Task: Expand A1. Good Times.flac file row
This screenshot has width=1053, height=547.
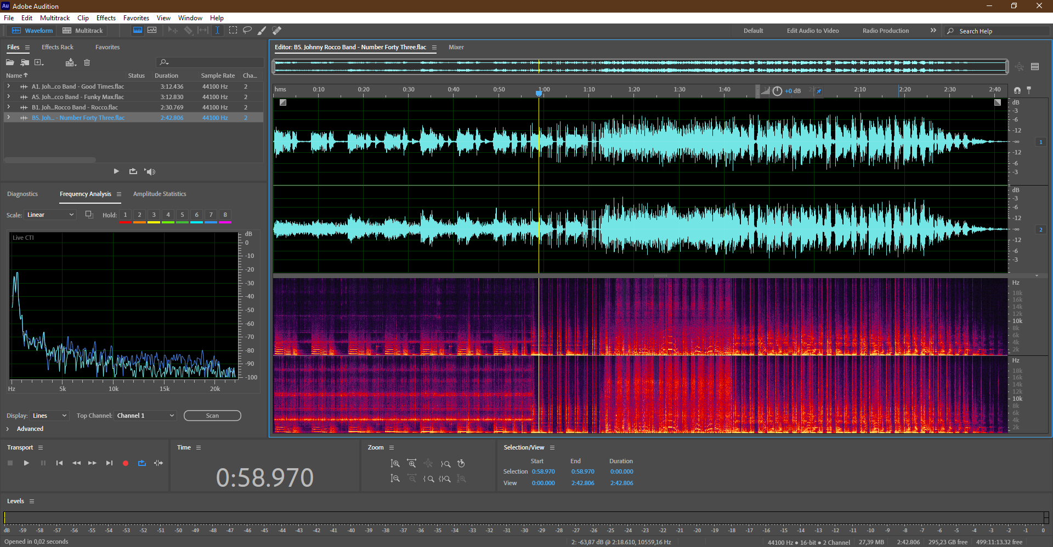Action: 8,87
